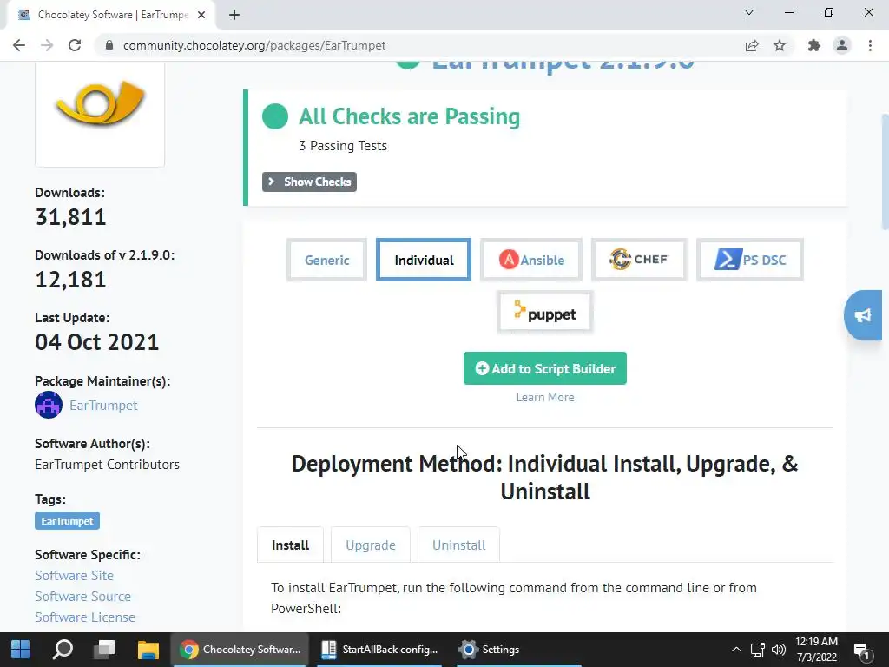Expand hidden system tray icons
The width and height of the screenshot is (889, 667).
pos(736,650)
